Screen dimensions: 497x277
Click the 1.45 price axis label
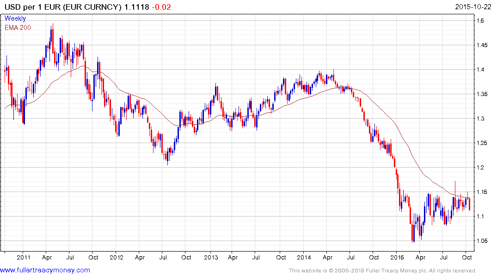point(482,45)
